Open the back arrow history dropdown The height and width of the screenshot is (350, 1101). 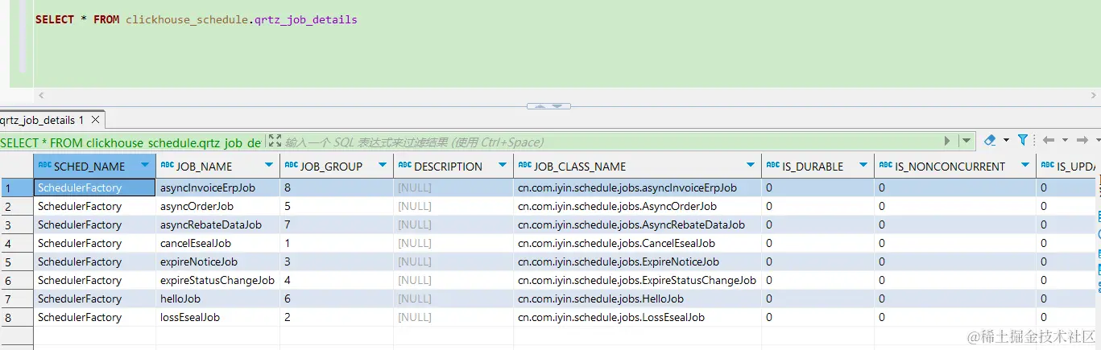(x=1064, y=141)
